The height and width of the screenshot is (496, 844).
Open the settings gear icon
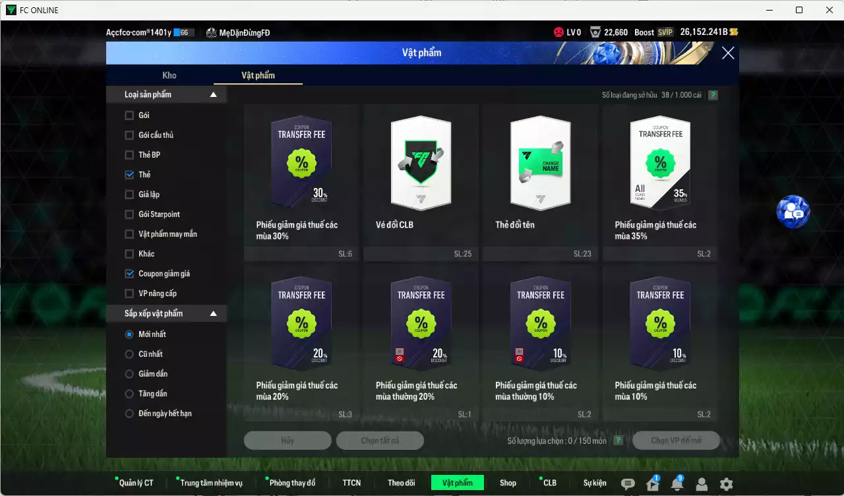click(726, 484)
